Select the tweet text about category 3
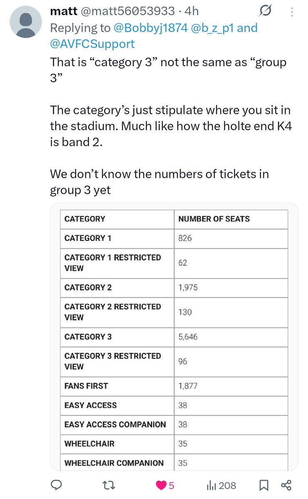Screen dimensions: 308x499 coord(171,126)
